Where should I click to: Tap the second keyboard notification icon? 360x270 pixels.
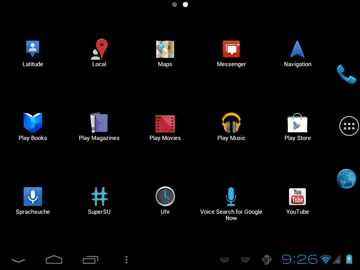point(245,260)
